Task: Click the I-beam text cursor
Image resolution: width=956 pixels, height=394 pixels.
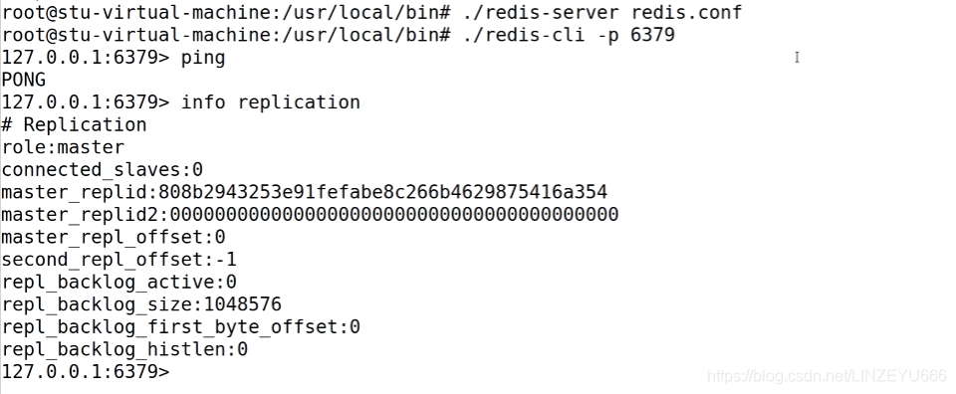Action: point(797,58)
